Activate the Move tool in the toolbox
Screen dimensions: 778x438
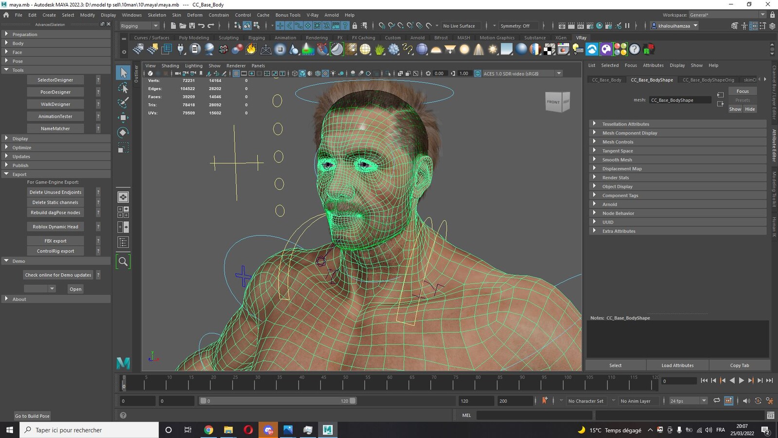124,117
